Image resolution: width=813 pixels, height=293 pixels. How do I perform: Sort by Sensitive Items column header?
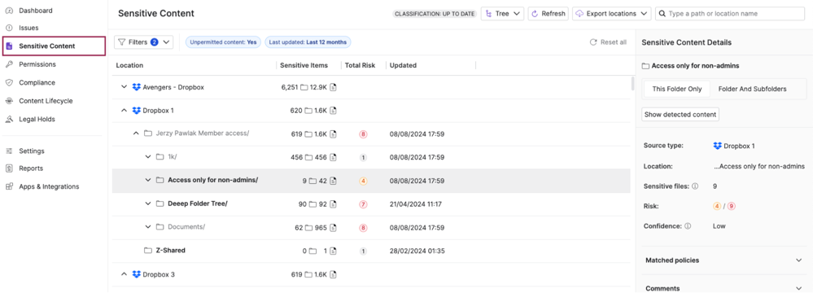(x=304, y=65)
